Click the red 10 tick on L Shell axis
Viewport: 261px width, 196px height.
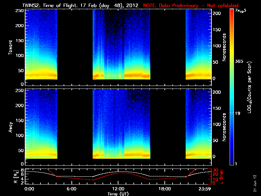coord(216,179)
